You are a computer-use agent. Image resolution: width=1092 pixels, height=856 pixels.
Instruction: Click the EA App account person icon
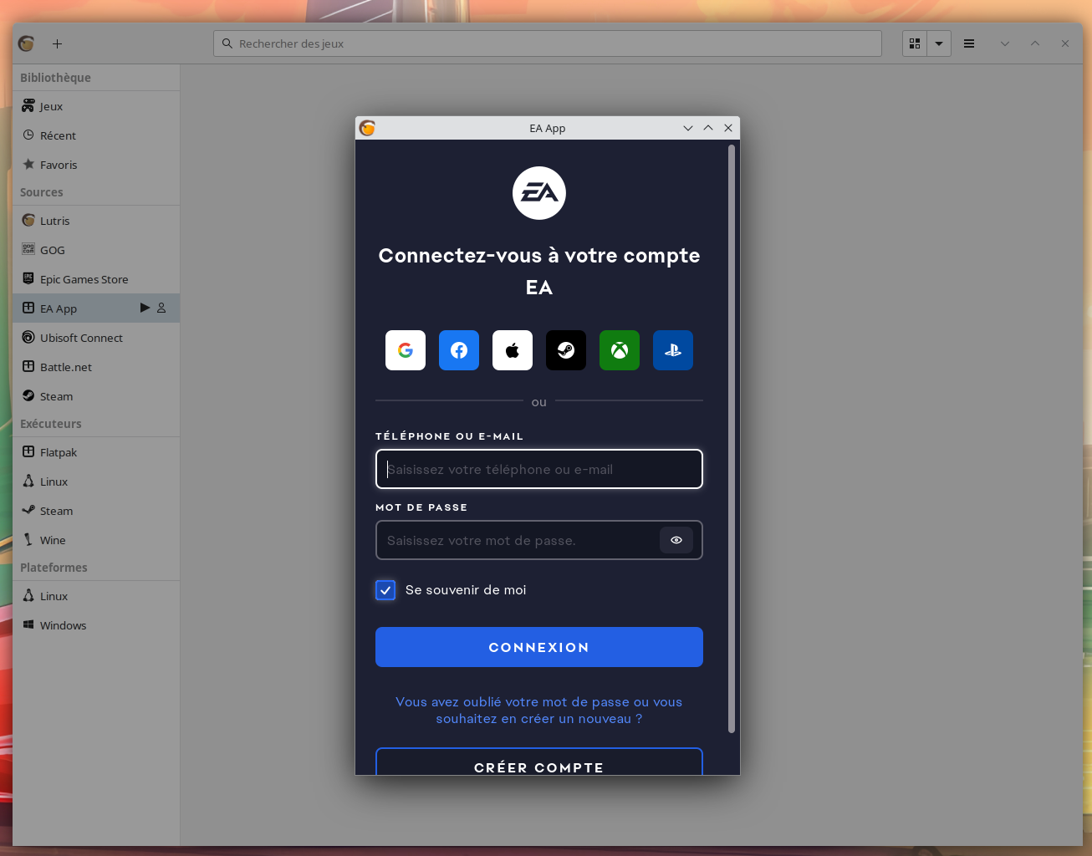[161, 308]
